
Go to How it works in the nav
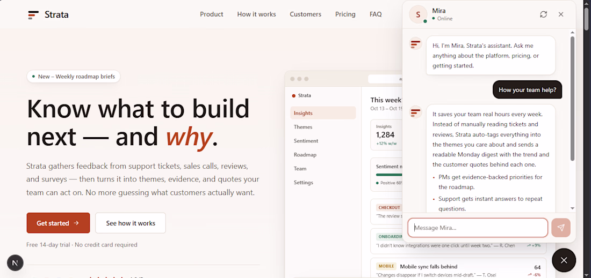[x=256, y=14]
